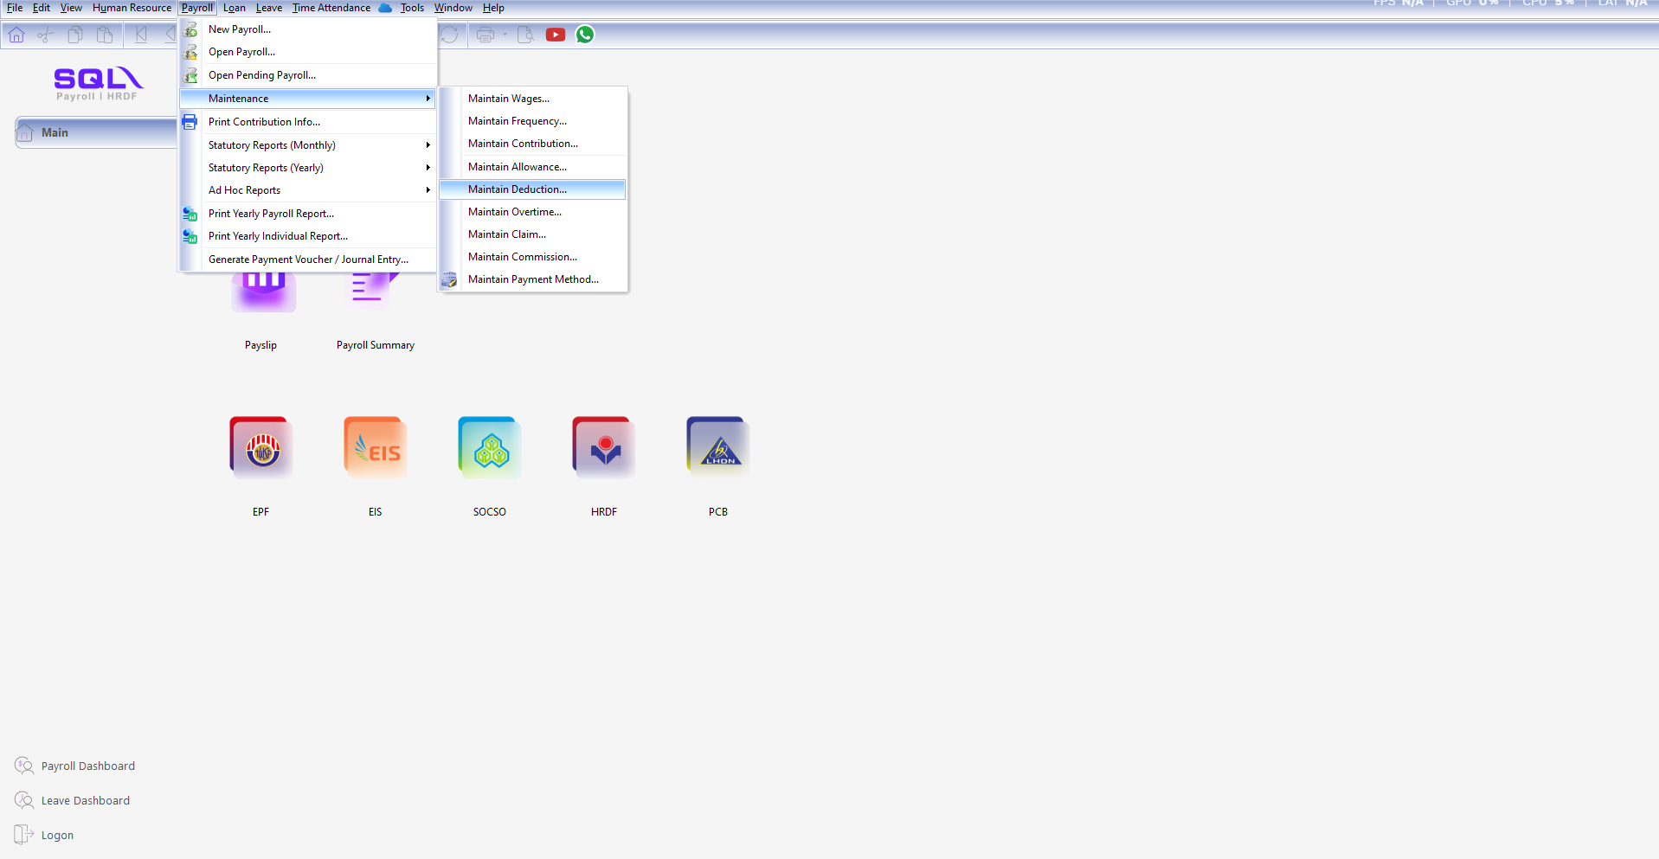
Task: Click Logon in the sidebar
Action: 57,836
